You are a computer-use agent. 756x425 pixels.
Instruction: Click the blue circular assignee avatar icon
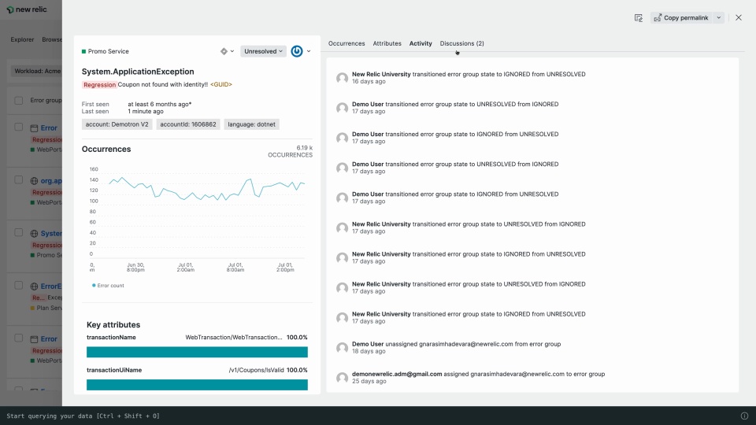297,51
